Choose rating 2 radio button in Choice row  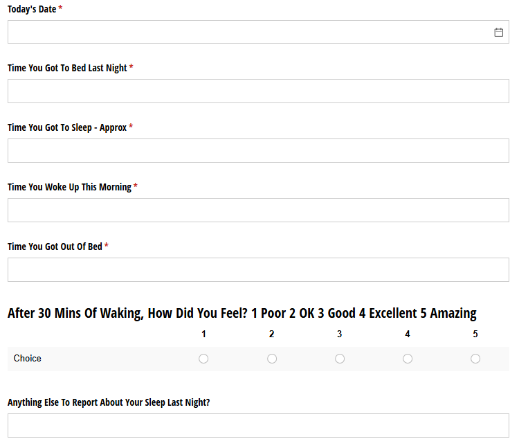click(x=272, y=359)
